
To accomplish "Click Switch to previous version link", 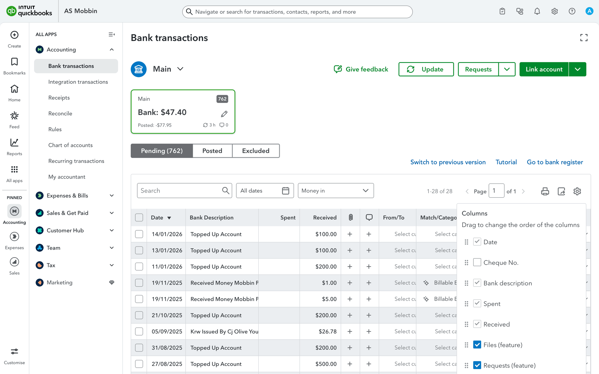I will tap(448, 162).
